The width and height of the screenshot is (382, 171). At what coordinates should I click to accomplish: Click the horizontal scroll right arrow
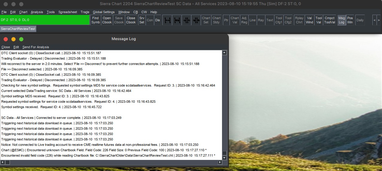coord(220,162)
